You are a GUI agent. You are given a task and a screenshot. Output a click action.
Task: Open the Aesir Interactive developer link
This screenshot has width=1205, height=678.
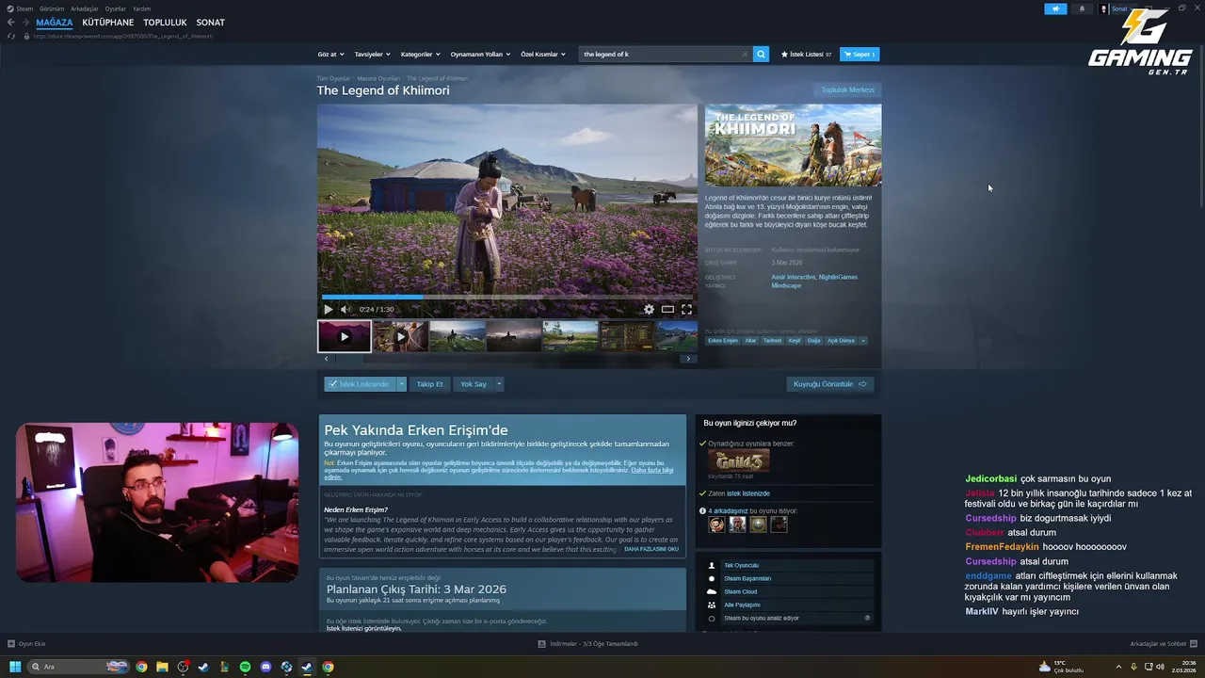tap(794, 277)
